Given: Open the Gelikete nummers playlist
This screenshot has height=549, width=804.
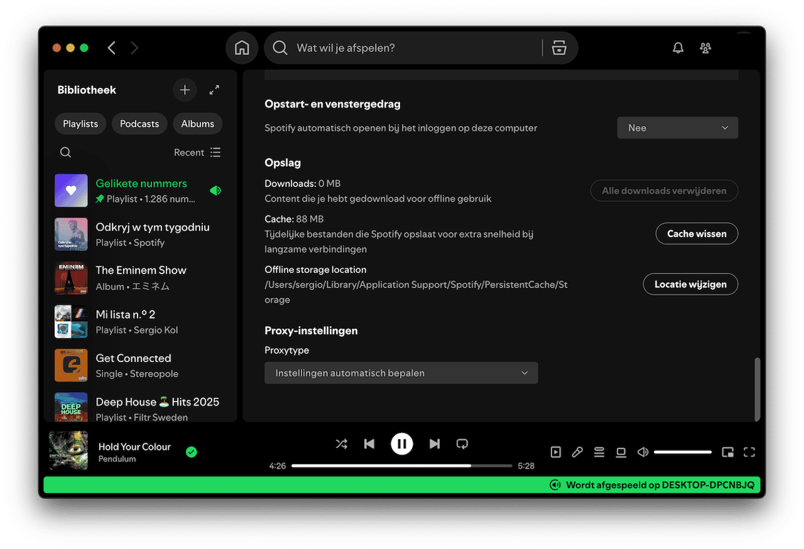Looking at the screenshot, I should [140, 190].
